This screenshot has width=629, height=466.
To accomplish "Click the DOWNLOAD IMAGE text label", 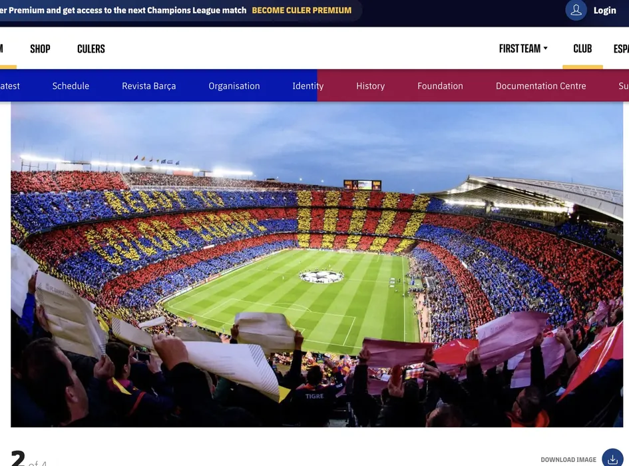I will [x=568, y=459].
